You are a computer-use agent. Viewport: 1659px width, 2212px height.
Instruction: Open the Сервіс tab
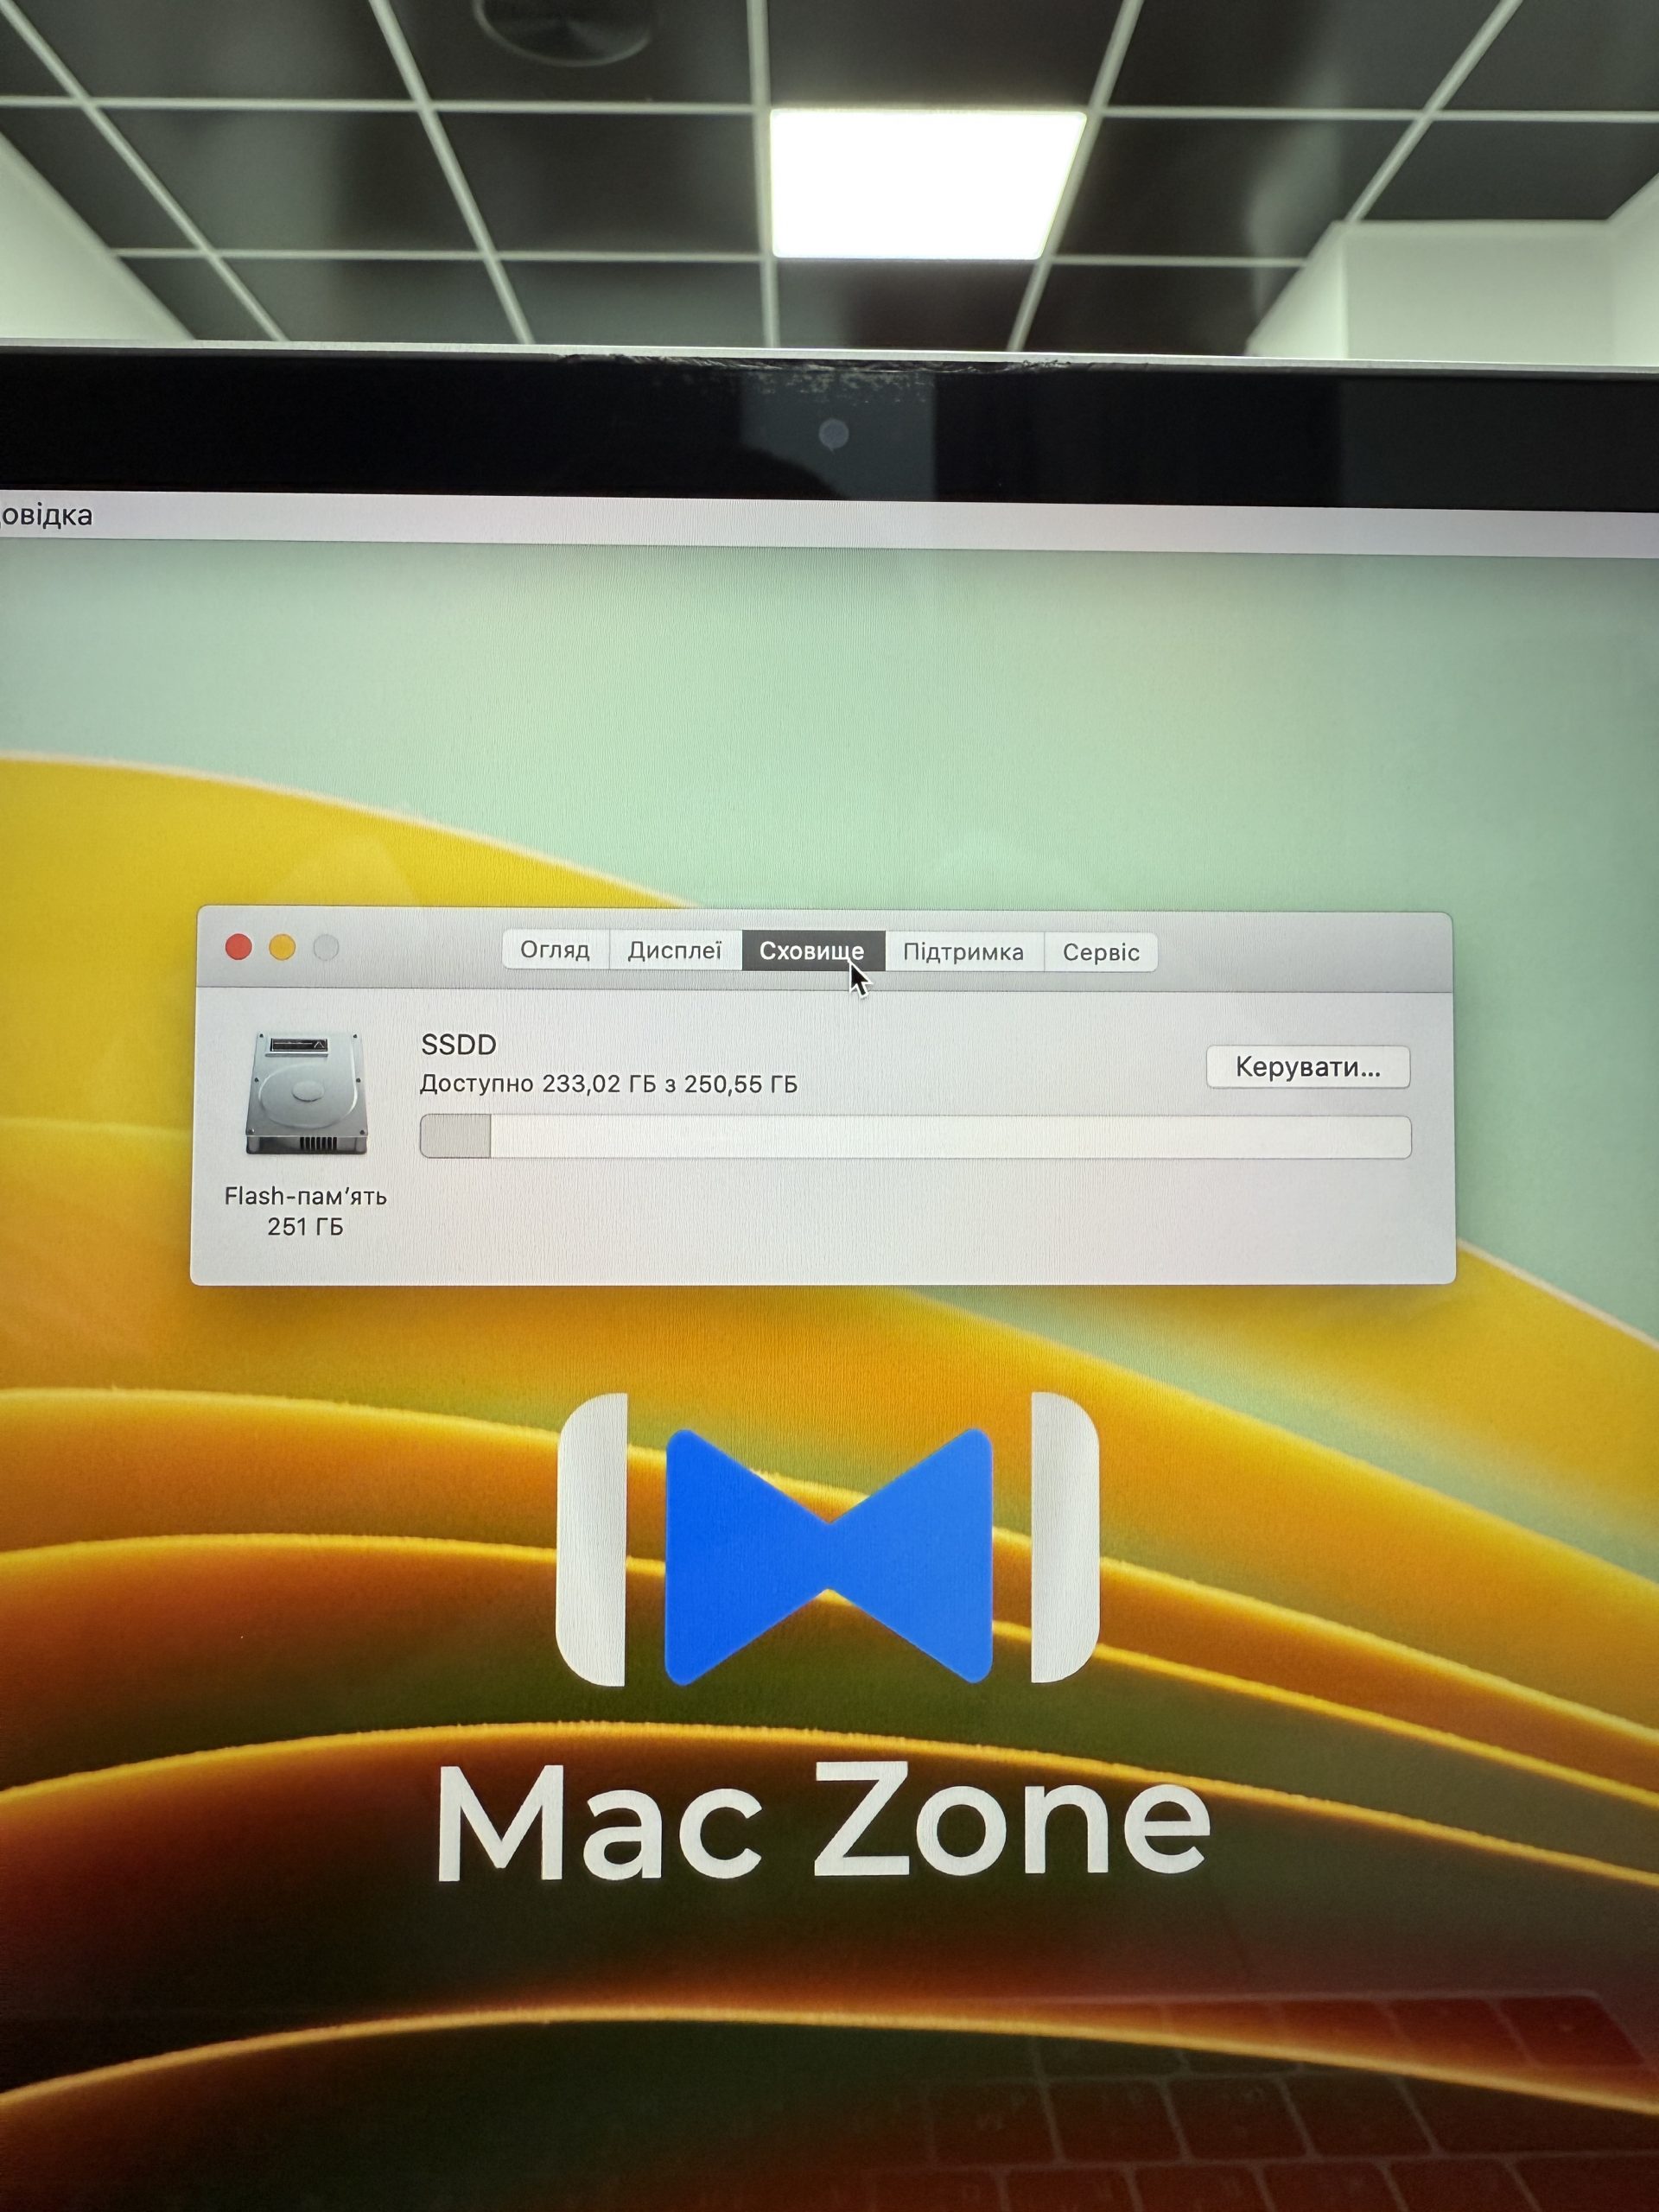click(1101, 952)
